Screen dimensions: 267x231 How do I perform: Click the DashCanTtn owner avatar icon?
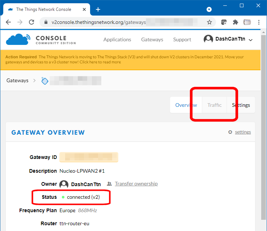[64, 184]
